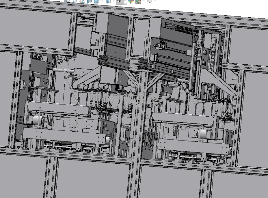Expand the Hide/Show Items dropdown arrow

coord(125,1)
